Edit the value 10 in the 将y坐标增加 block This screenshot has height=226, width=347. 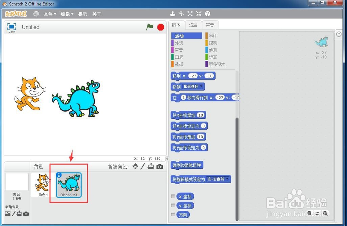(x=201, y=137)
